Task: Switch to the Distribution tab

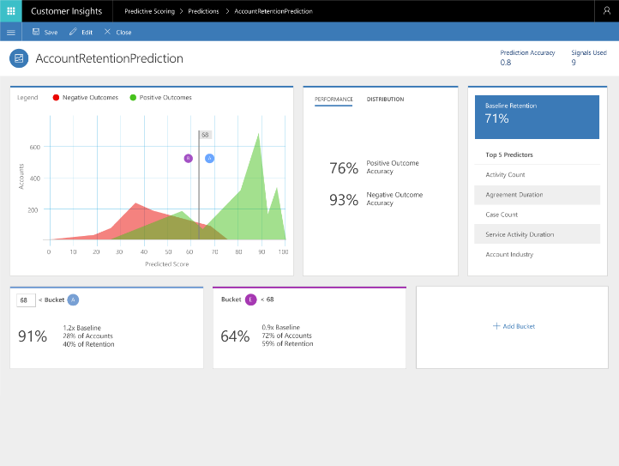Action: tap(385, 100)
